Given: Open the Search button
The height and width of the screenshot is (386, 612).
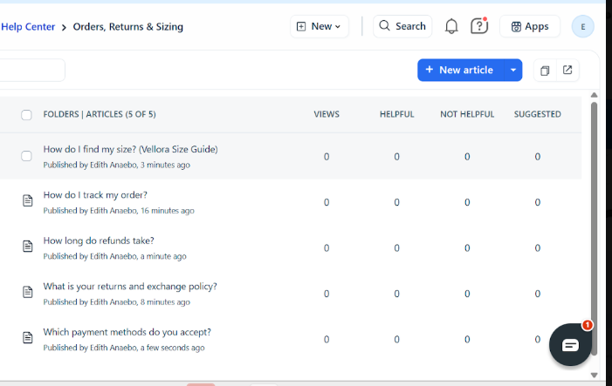Looking at the screenshot, I should tap(402, 26).
